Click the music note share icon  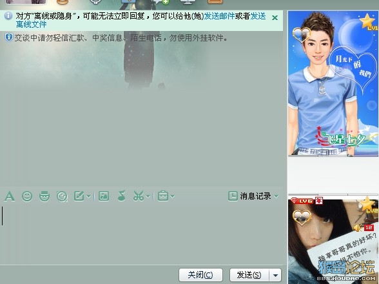(121, 196)
